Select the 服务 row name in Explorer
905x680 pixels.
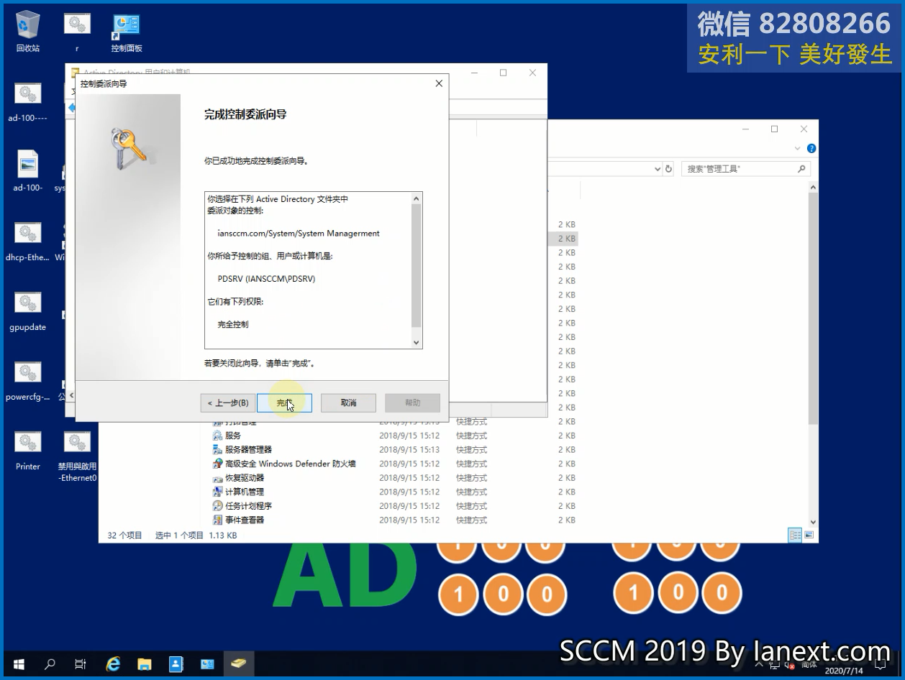pos(233,436)
